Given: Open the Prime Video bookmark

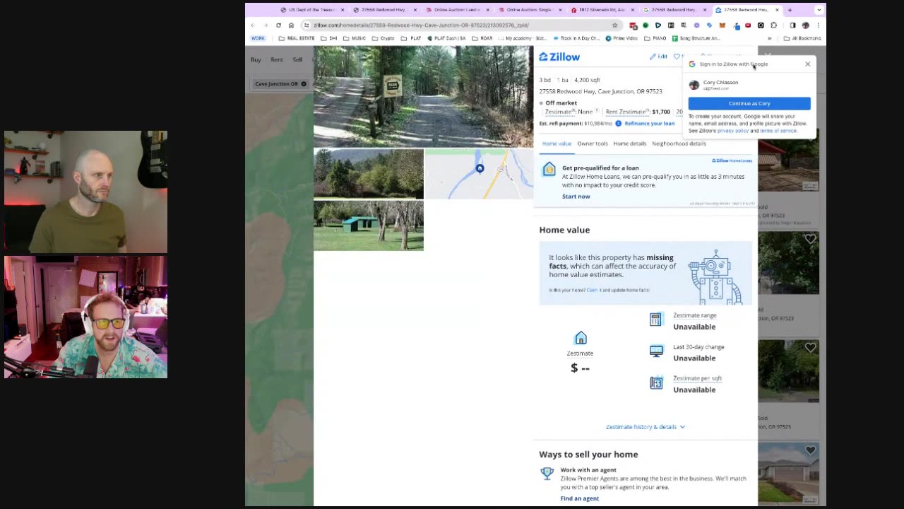Looking at the screenshot, I should [x=621, y=38].
